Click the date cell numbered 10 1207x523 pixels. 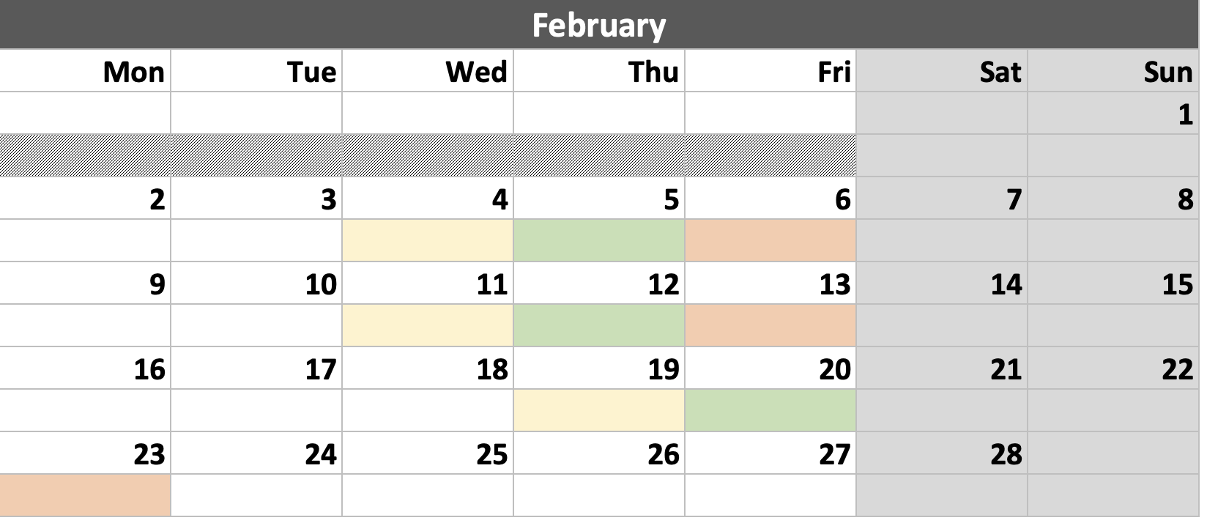(x=256, y=283)
